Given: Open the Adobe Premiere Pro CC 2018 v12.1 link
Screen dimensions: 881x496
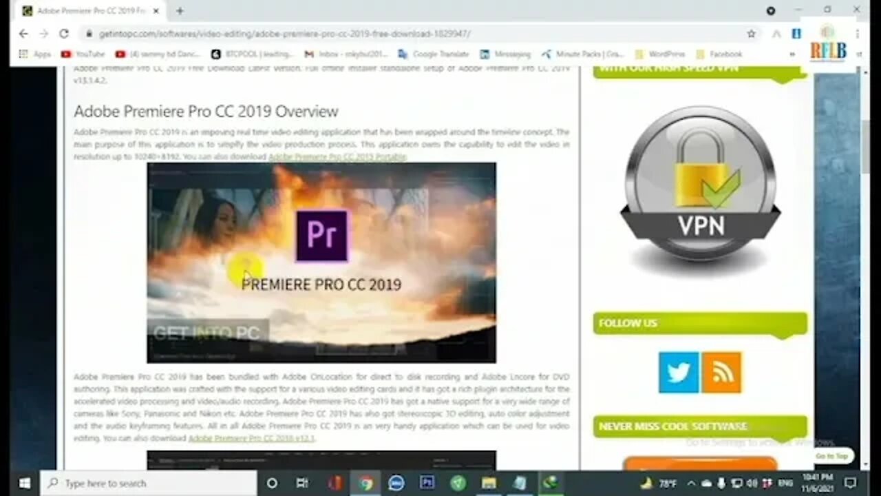Looking at the screenshot, I should point(251,438).
